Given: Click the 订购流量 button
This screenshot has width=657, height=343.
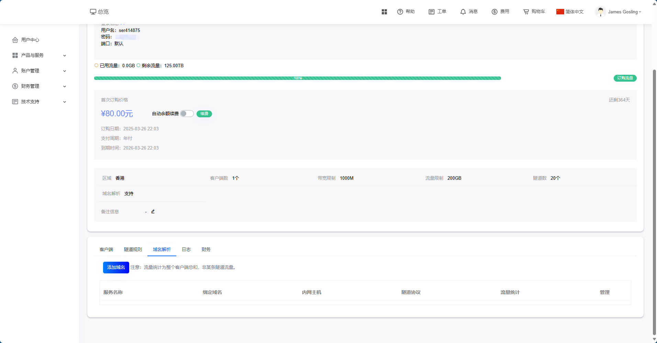Looking at the screenshot, I should [625, 78].
